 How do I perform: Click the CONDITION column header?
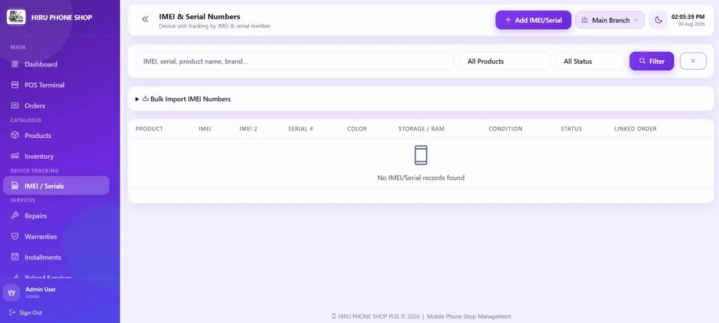point(505,129)
